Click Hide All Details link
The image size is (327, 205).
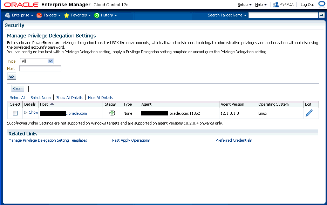[100, 98]
